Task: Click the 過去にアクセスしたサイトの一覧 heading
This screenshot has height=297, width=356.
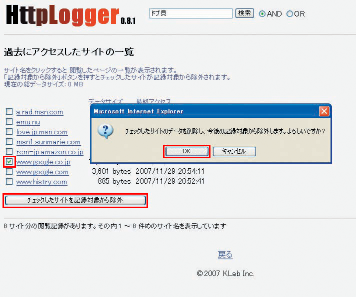Action: click(x=69, y=52)
